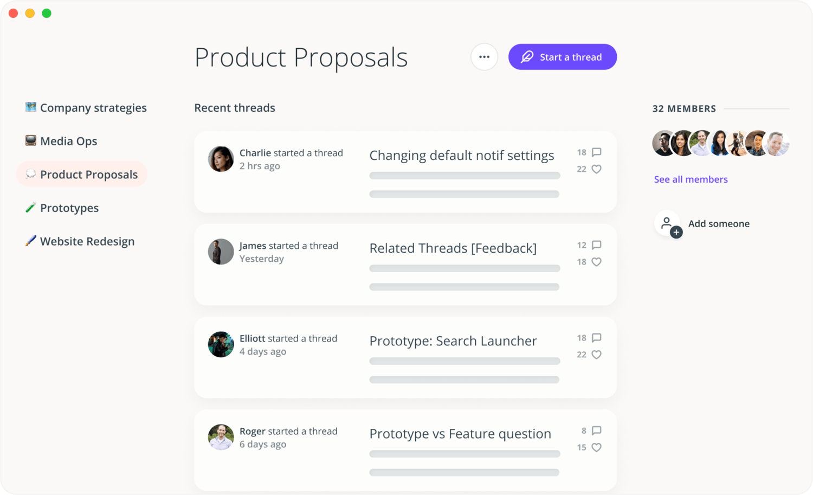Open the three-dots more options menu
Screen dimensions: 813x495
(x=484, y=57)
